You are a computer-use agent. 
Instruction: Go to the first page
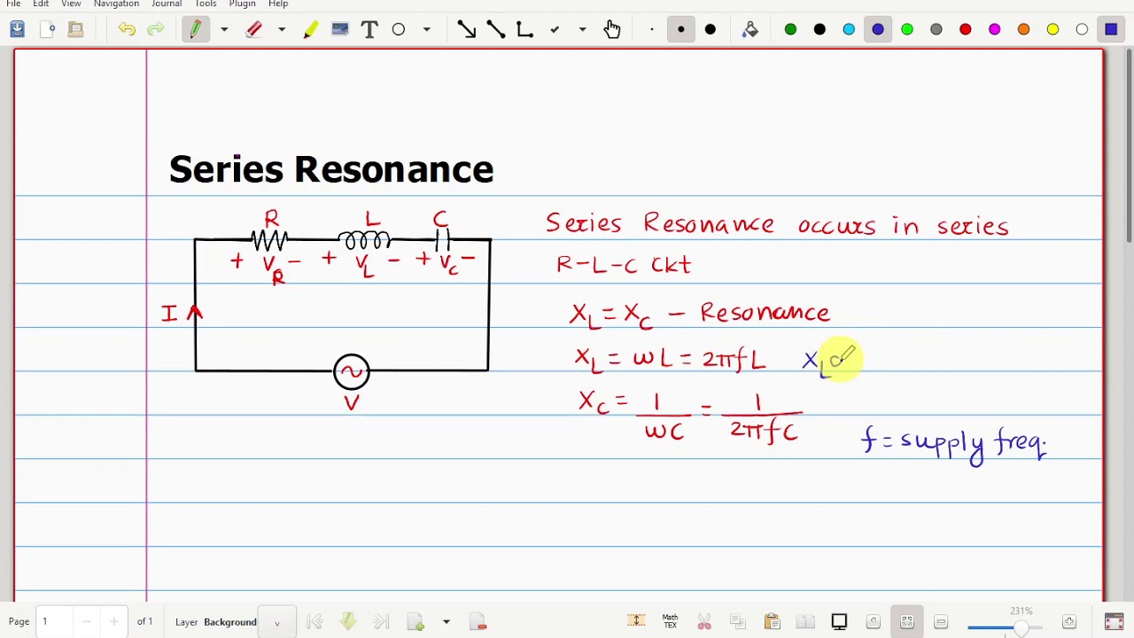click(x=315, y=622)
